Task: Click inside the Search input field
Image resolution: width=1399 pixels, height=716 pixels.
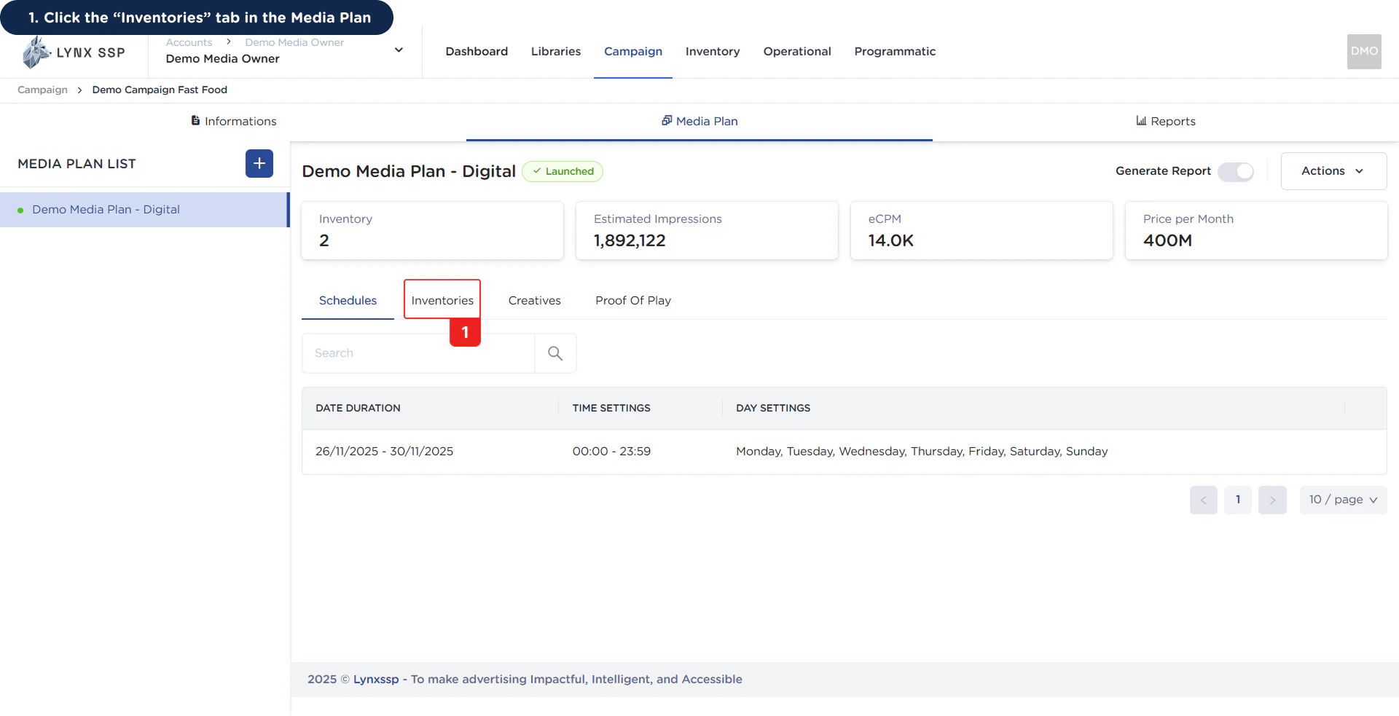Action: pyautogui.click(x=415, y=353)
